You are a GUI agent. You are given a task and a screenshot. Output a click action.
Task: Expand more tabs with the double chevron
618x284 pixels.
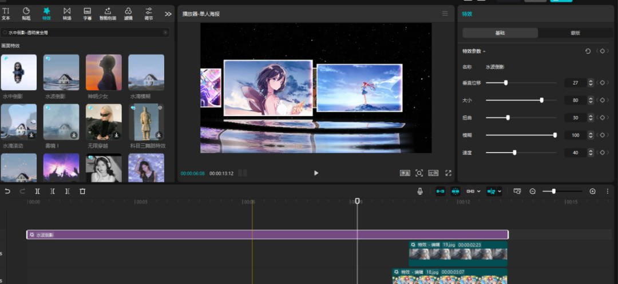point(168,14)
